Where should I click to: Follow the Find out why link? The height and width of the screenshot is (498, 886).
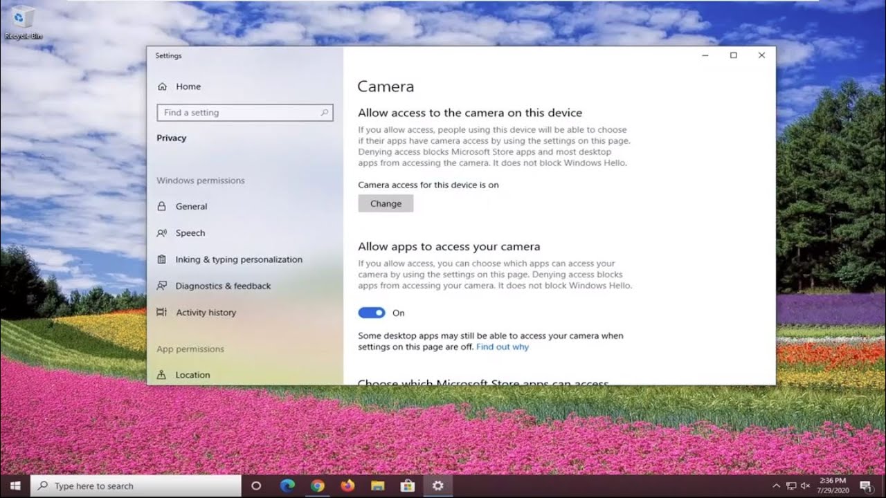pyautogui.click(x=503, y=347)
